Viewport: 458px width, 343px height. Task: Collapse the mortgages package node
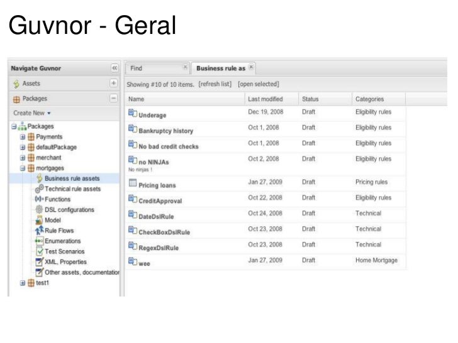tap(23, 168)
